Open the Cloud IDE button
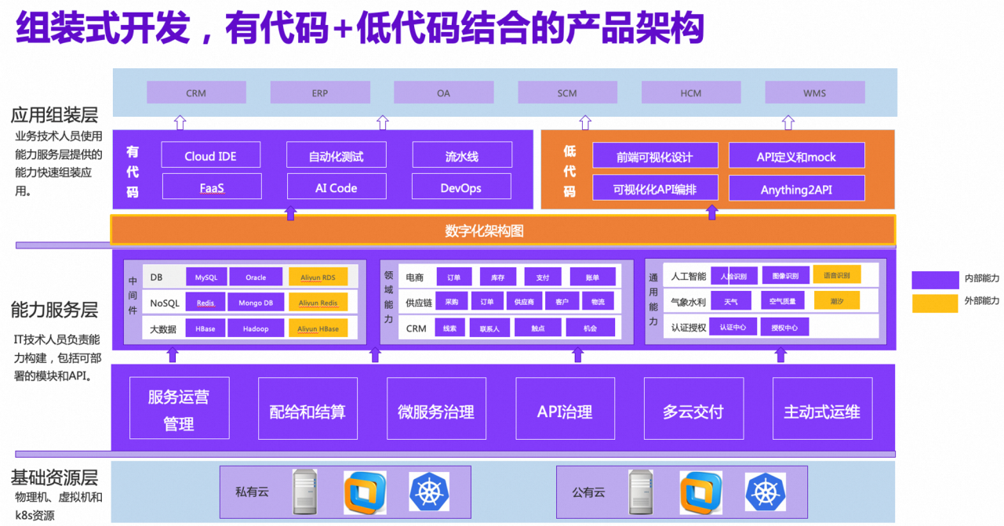1004x526 pixels. tap(210, 154)
